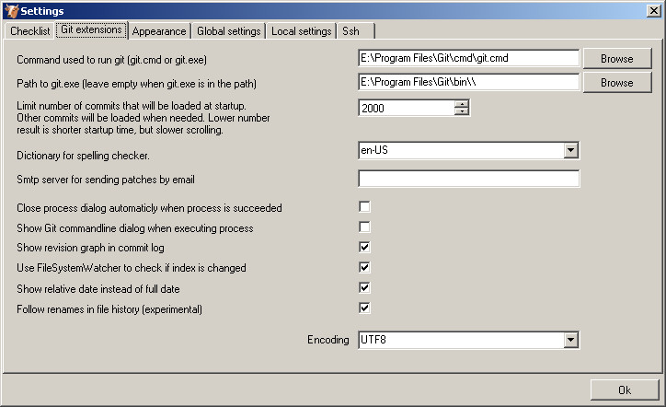
Task: Toggle Follow renames in file history
Action: point(364,308)
